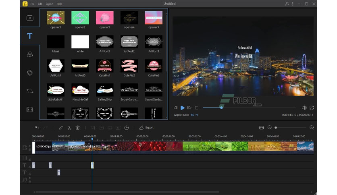The image size is (337, 195).
Task: Select the opener1 text template
Action: tap(56, 18)
